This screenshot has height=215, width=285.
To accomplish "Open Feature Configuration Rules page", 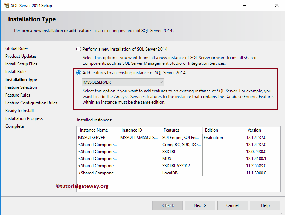I will tap(30, 103).
